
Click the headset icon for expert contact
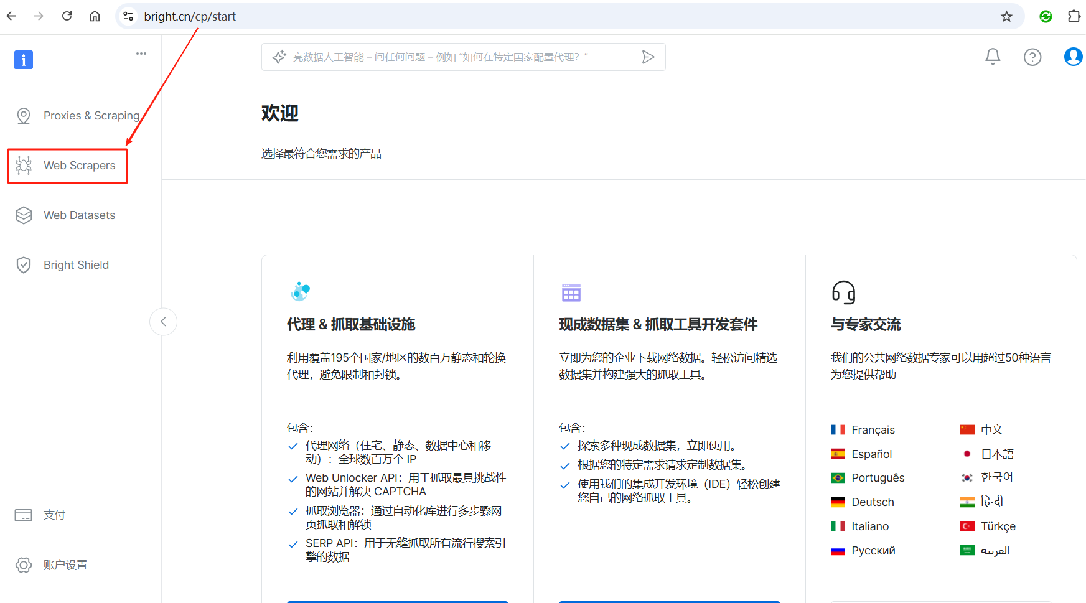click(x=843, y=292)
